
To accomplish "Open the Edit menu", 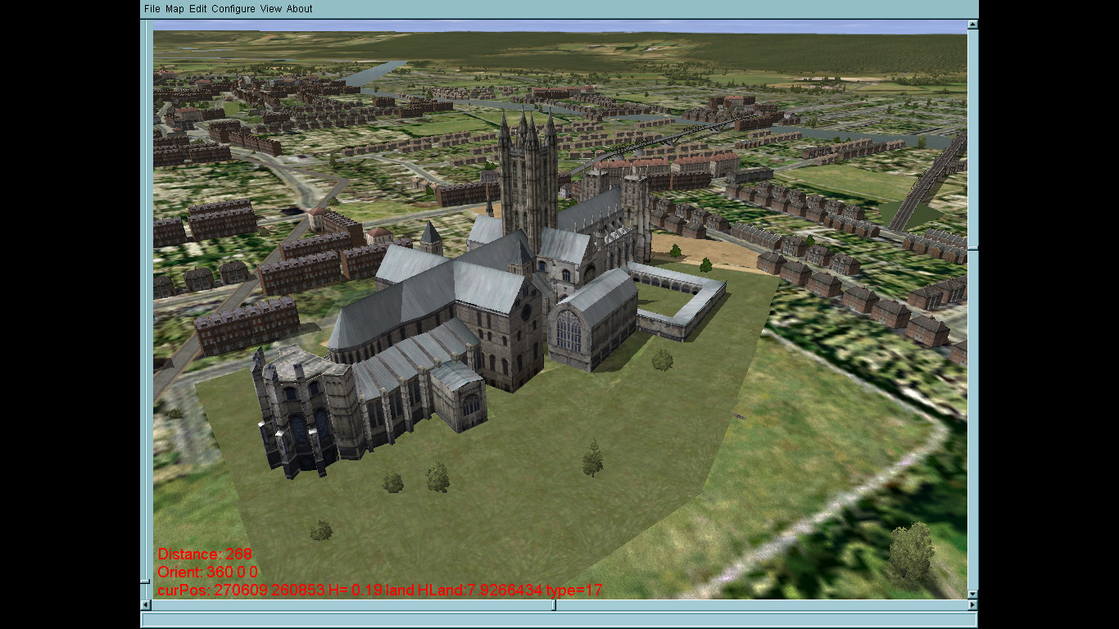I will (x=197, y=9).
